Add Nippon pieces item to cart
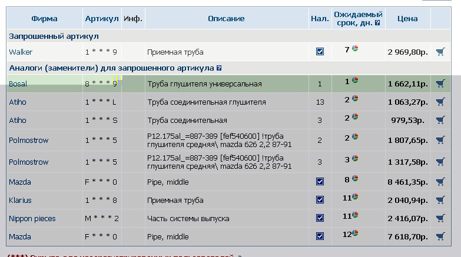Viewport: 461px width, 257px height. pyautogui.click(x=440, y=218)
